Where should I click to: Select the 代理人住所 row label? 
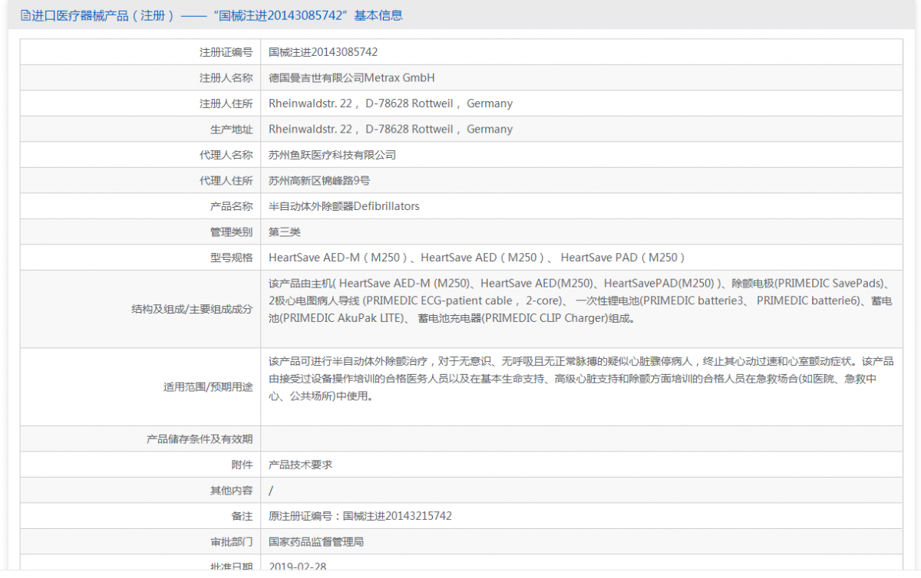226,181
